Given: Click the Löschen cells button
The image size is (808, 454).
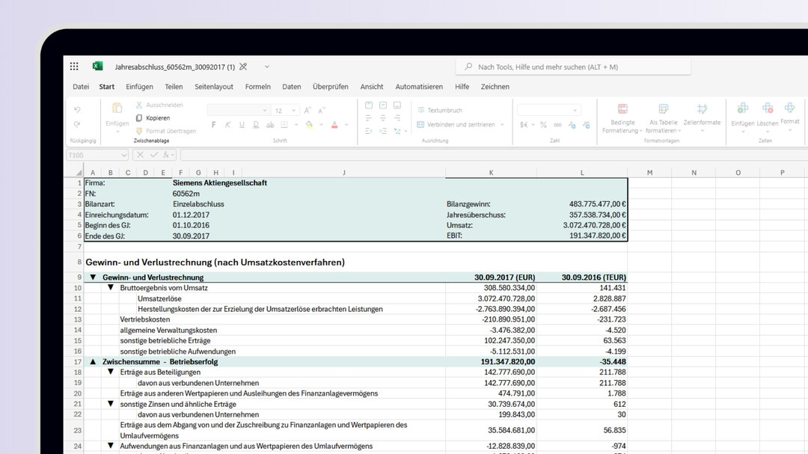Looking at the screenshot, I should (768, 117).
